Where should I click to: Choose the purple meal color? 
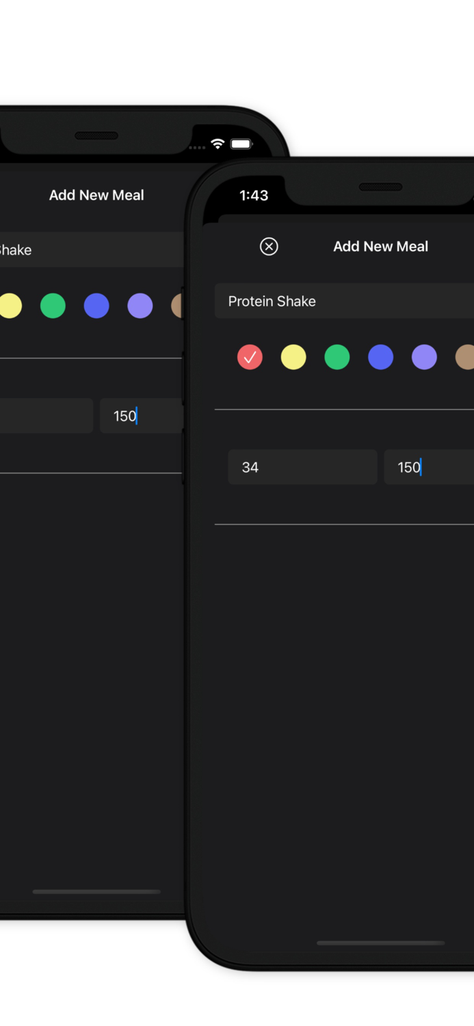425,357
